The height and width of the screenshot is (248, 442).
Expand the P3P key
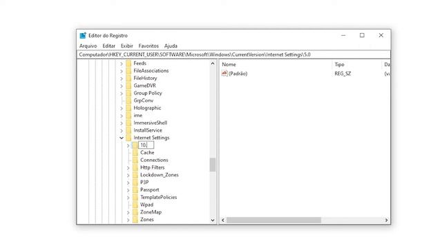click(128, 183)
